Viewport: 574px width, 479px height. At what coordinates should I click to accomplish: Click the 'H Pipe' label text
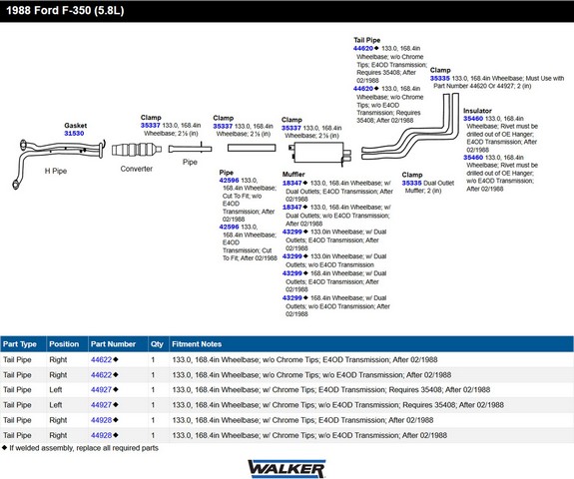click(56, 171)
